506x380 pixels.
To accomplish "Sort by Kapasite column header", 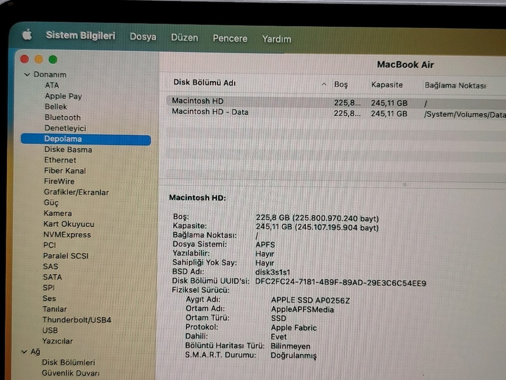I will coord(386,85).
